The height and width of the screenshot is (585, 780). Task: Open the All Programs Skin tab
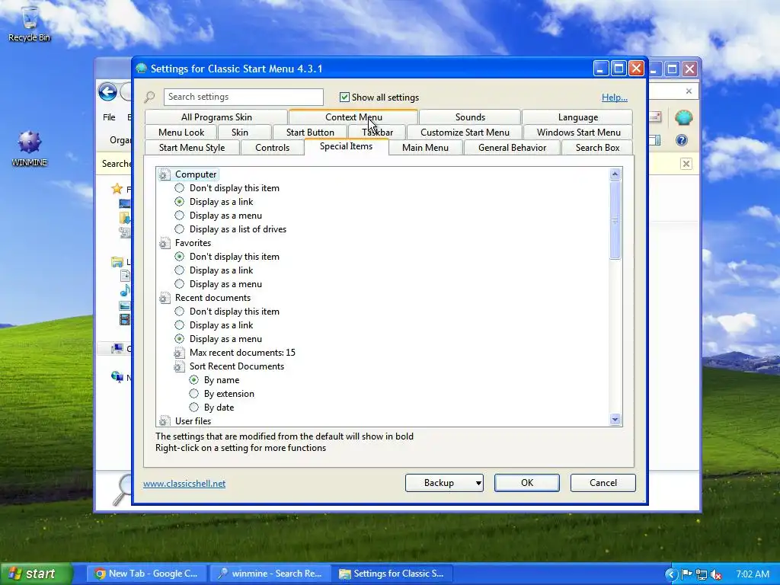pos(216,117)
